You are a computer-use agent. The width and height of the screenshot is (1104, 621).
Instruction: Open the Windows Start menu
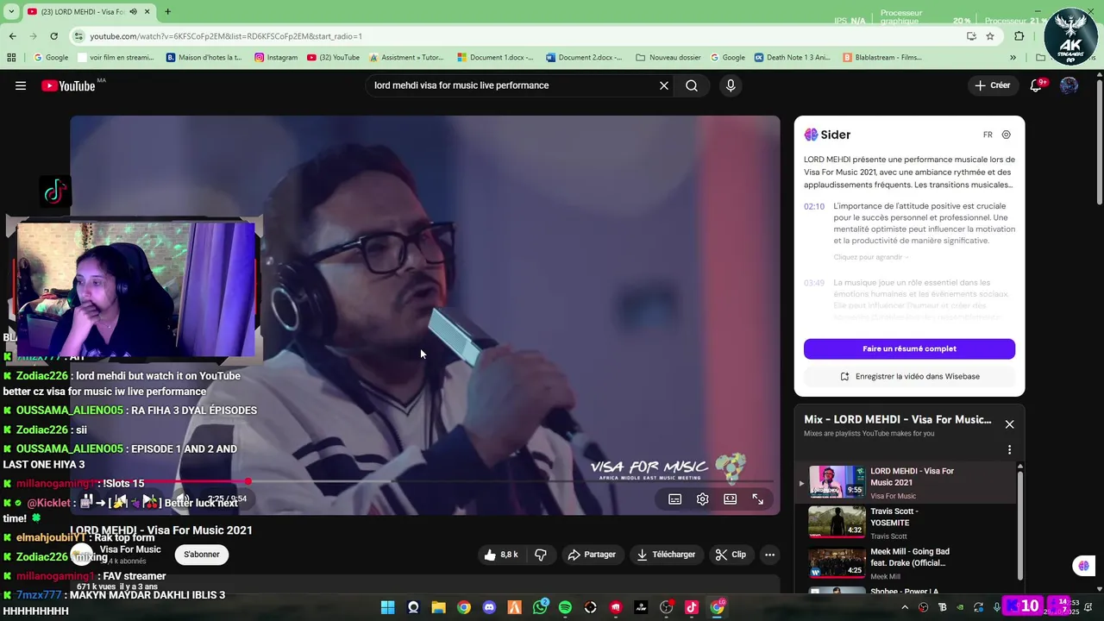pyautogui.click(x=388, y=607)
